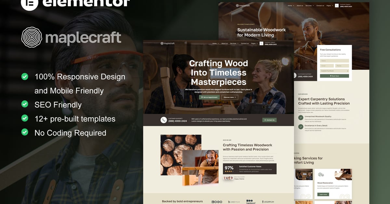Click the phone icon in the front navbar
The width and height of the screenshot is (390, 204).
[261, 43]
